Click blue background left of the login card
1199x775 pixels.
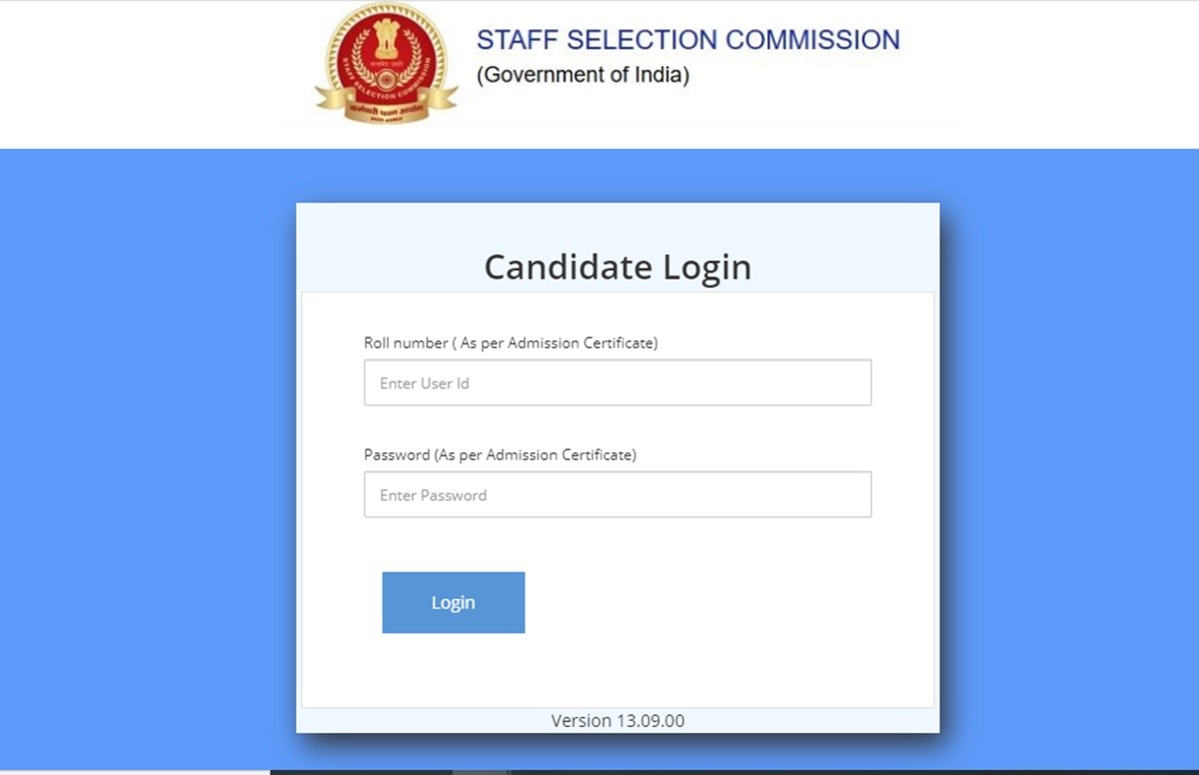(x=148, y=449)
